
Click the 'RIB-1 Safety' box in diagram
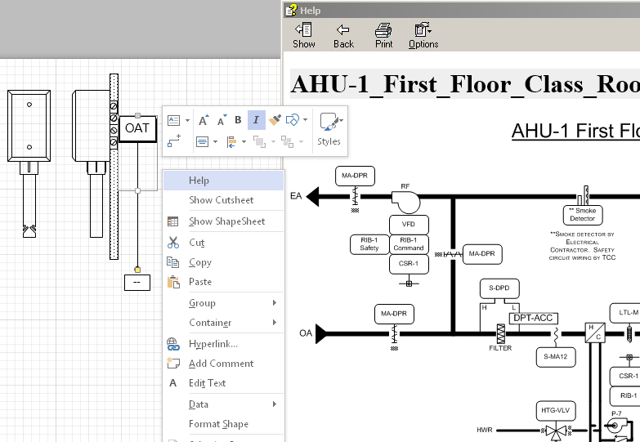369,244
